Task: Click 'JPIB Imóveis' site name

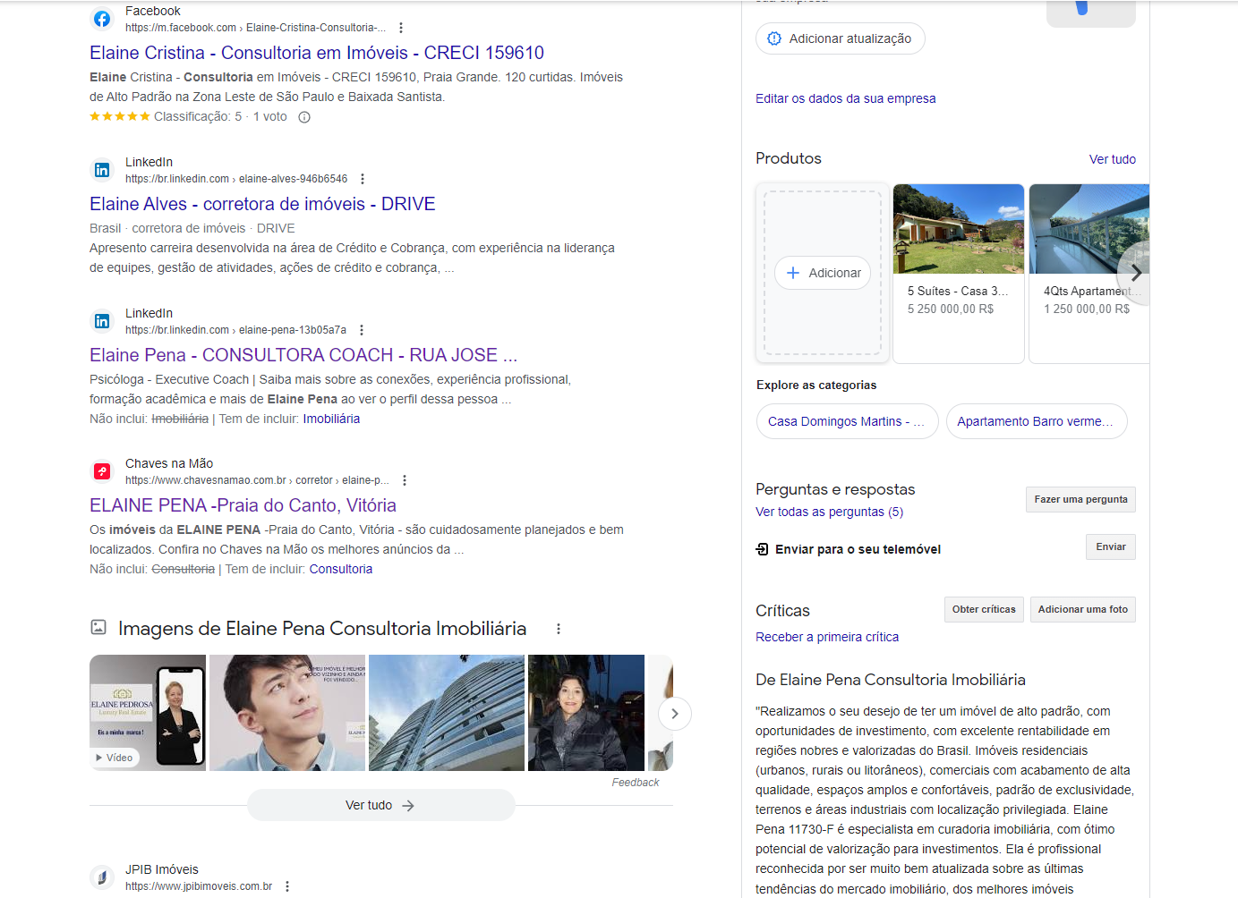Action: tap(162, 869)
